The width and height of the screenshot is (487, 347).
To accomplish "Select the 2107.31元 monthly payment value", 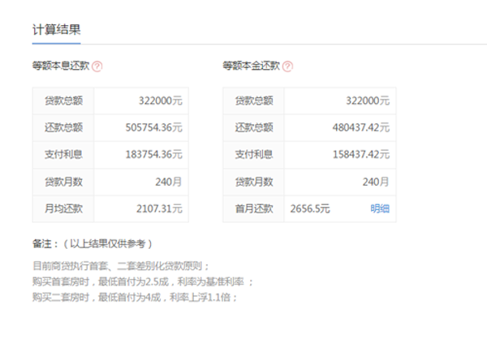I will click(161, 208).
